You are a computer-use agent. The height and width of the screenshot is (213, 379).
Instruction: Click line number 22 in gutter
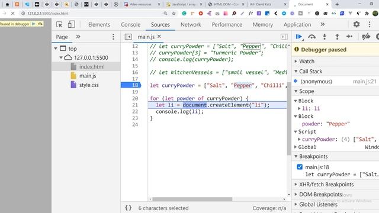[x=135, y=111]
